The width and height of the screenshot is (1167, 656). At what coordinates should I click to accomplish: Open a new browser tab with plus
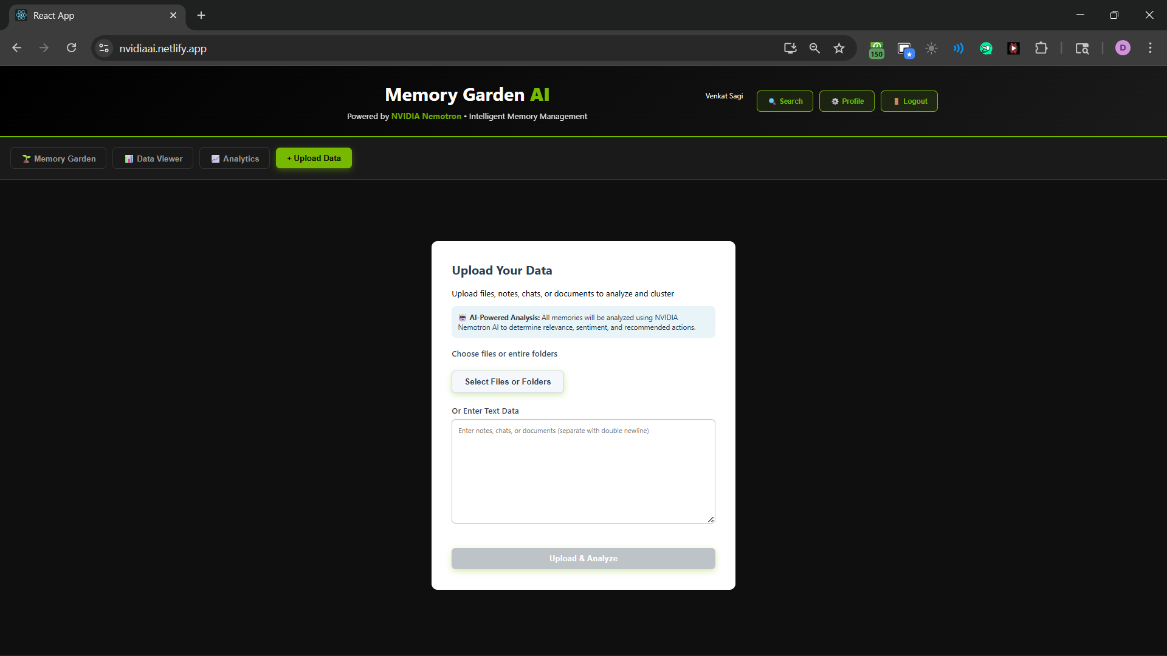click(201, 15)
